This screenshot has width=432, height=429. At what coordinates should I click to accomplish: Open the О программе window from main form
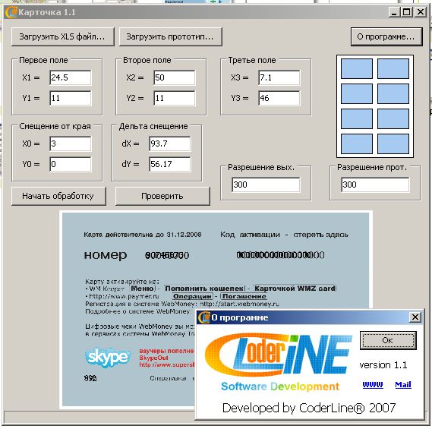click(386, 36)
